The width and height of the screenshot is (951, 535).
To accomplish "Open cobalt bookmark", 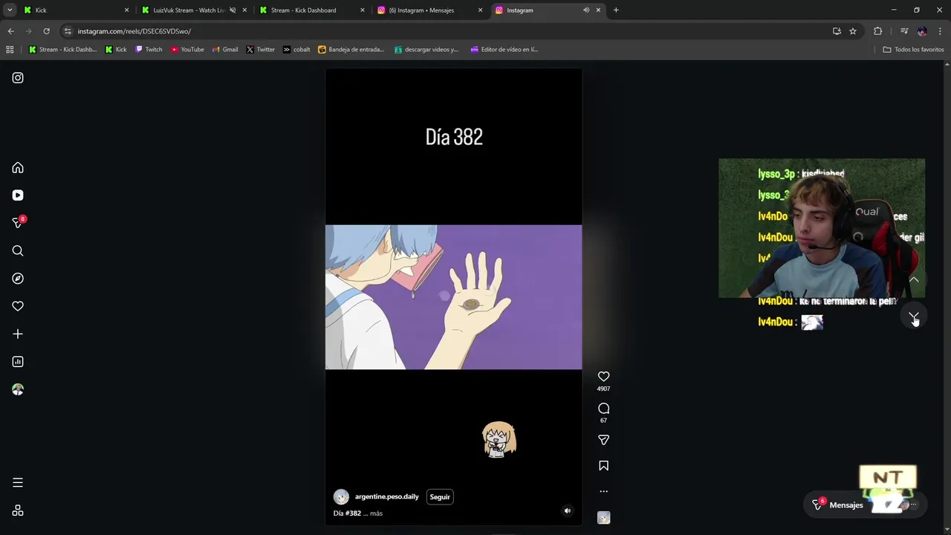I will 296,50.
